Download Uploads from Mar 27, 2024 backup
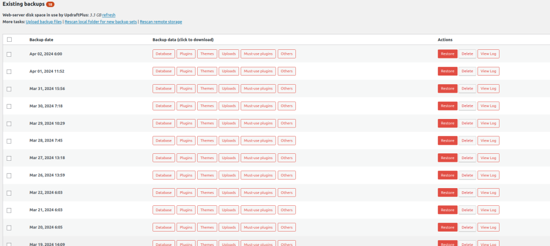 tap(229, 158)
